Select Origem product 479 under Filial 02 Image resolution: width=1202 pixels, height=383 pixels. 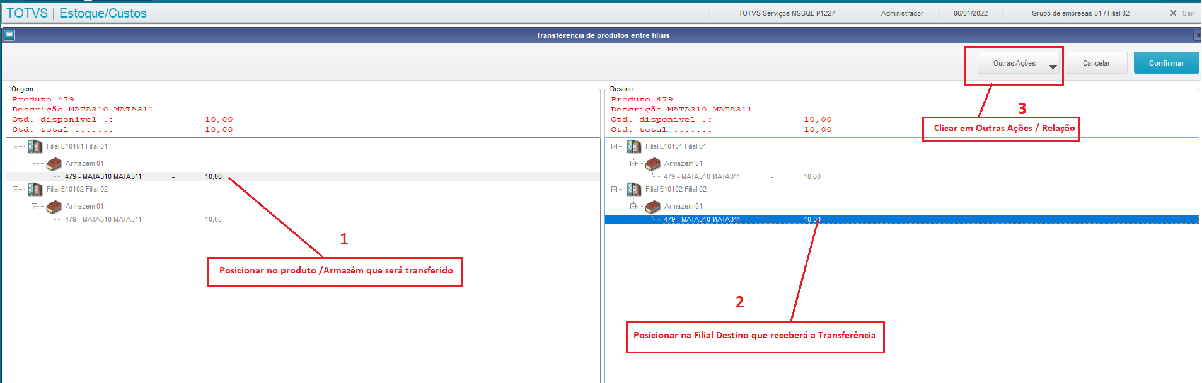tap(144, 219)
